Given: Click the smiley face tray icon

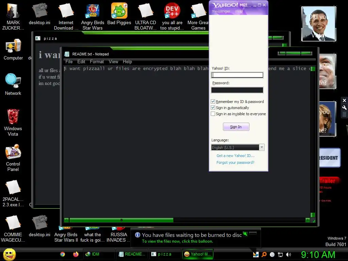Looking at the screenshot, I should point(272,255).
